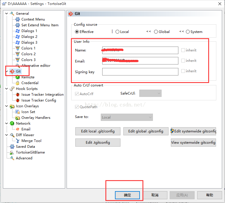Open the Remote settings page

[x=28, y=77]
